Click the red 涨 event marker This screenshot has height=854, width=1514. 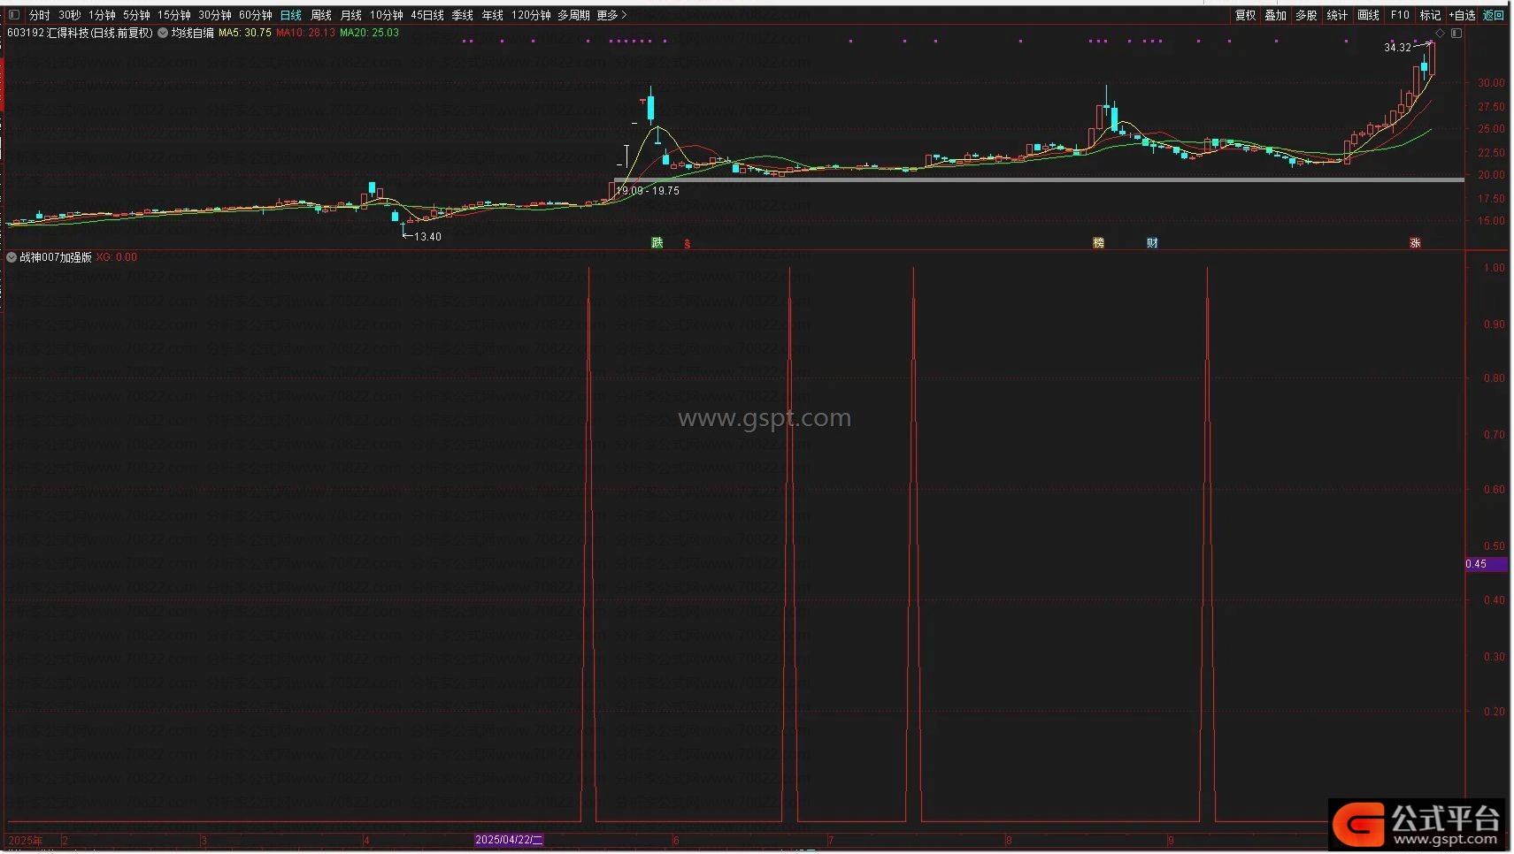(1415, 243)
